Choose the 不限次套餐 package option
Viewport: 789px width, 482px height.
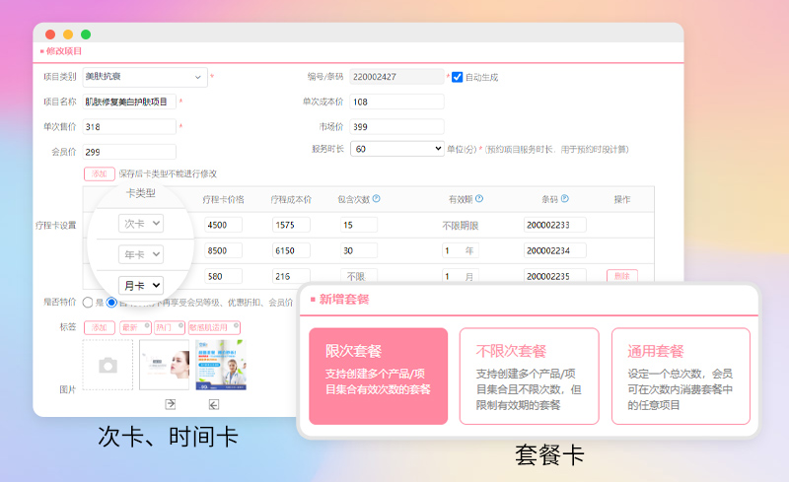pos(529,376)
